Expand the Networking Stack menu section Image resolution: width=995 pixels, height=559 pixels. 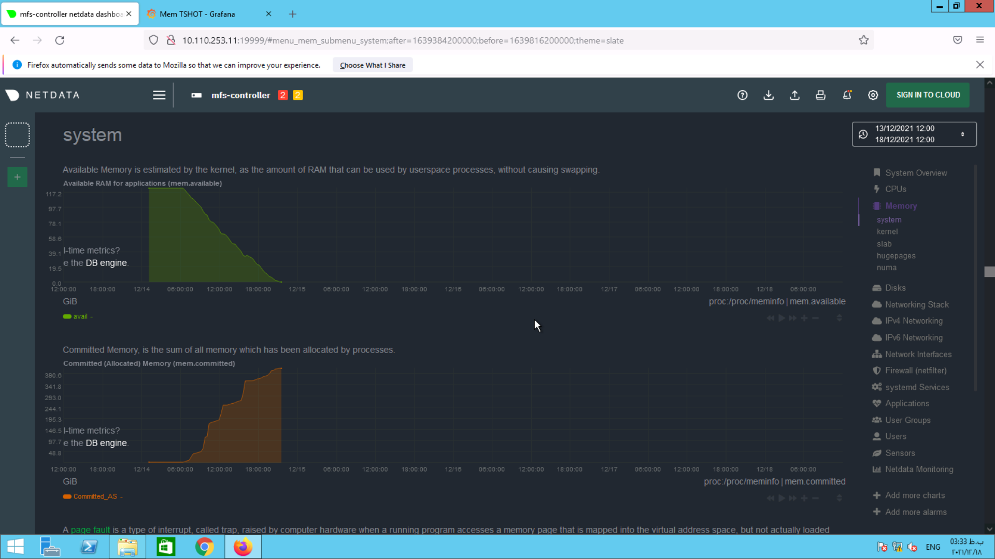point(916,304)
